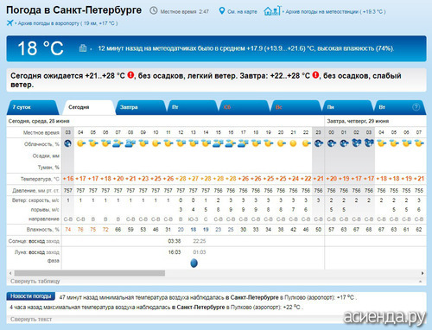432x330 pixels.
Task: Click the horizontal scrollbar thumb
Action: click(90, 273)
